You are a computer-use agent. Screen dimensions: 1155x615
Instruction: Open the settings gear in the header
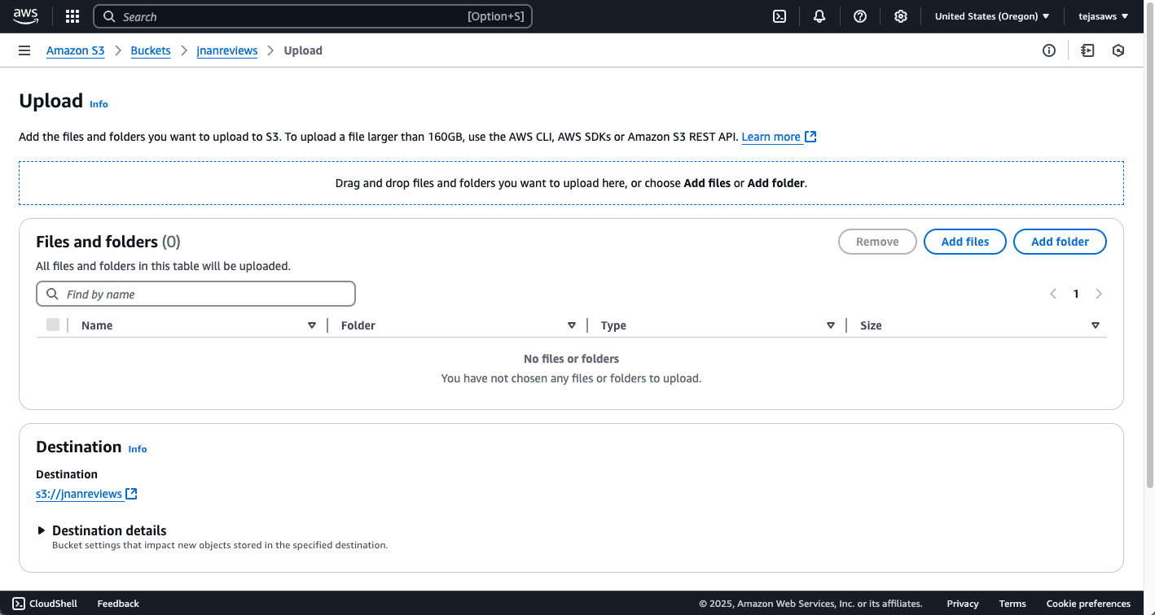900,16
